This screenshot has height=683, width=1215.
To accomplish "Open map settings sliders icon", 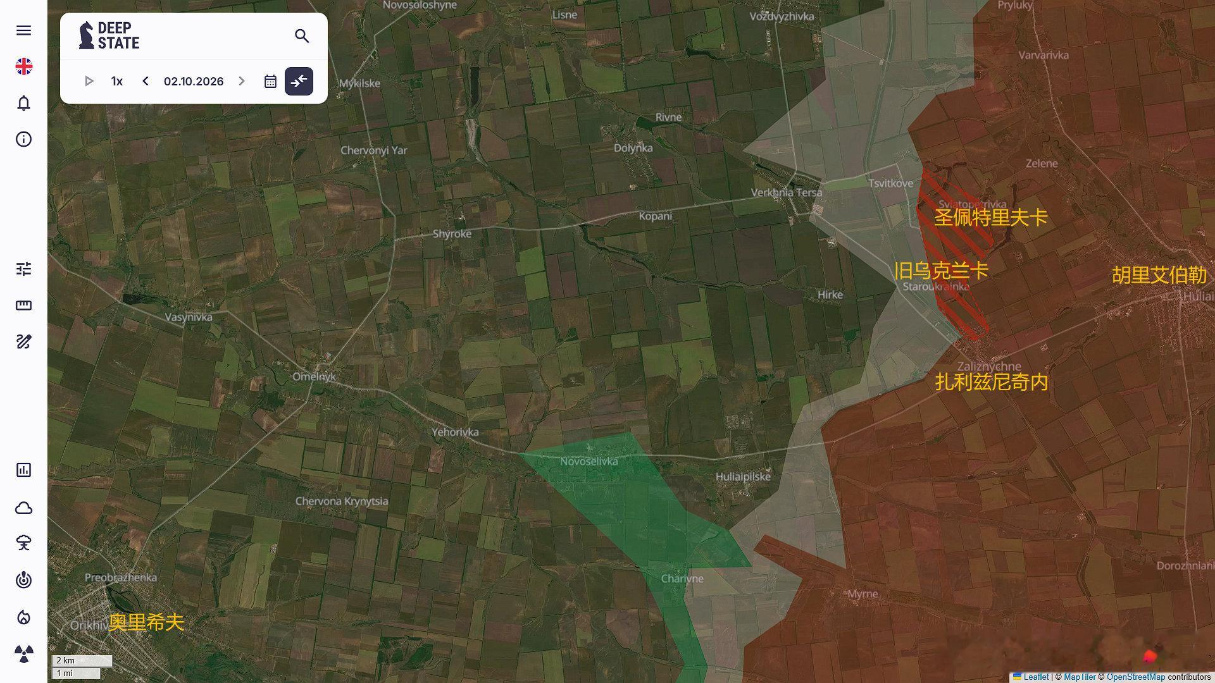I will [x=23, y=269].
